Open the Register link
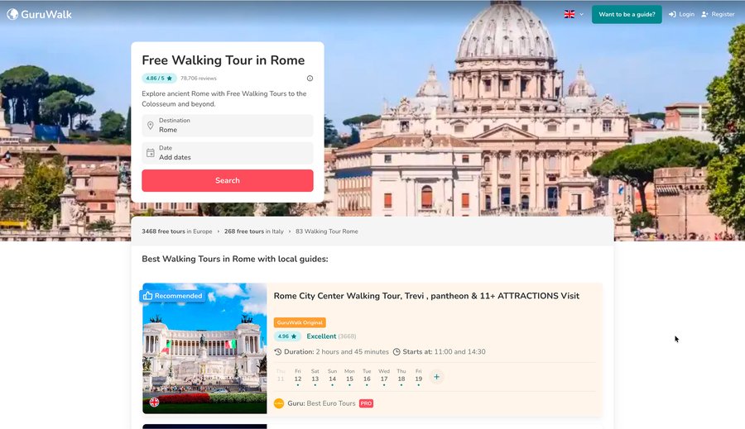745x429 pixels. tap(718, 14)
